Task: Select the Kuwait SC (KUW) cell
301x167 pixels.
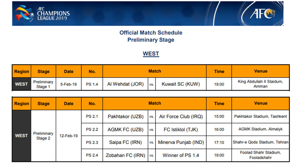Action: tap(181, 84)
